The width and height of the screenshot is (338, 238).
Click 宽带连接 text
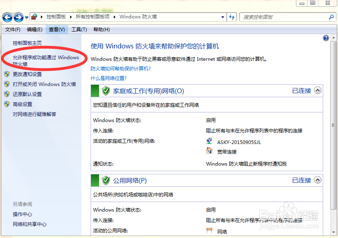tap(227, 152)
